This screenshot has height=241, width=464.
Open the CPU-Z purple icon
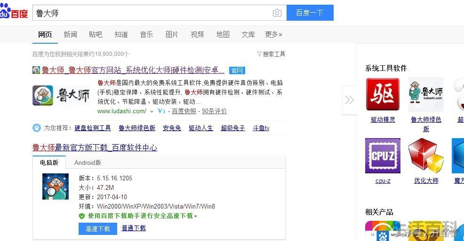383,155
